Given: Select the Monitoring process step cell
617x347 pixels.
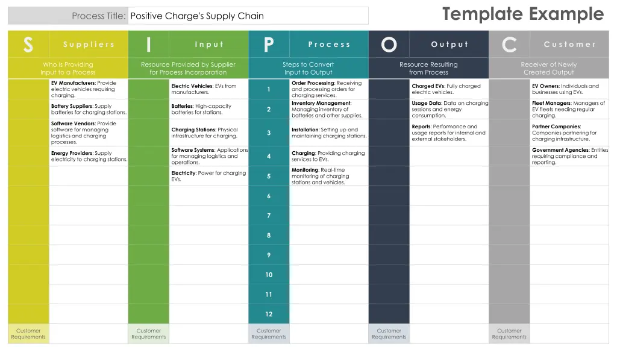Looking at the screenshot, I should point(329,176).
